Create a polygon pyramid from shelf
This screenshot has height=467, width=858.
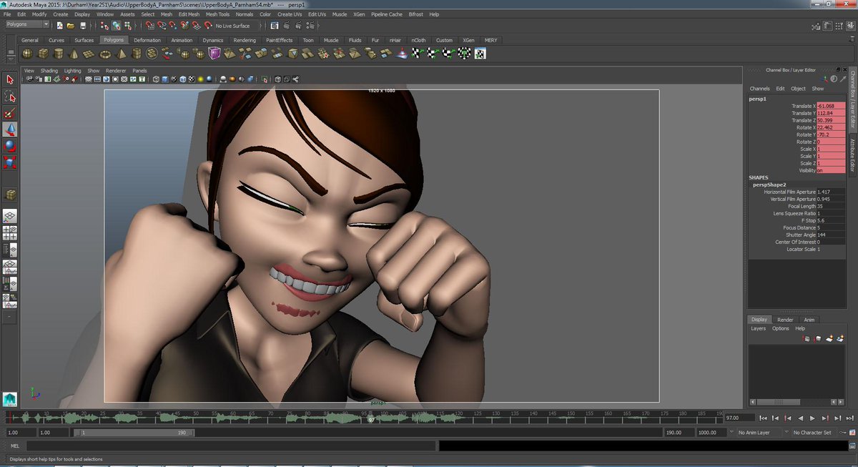(x=122, y=54)
